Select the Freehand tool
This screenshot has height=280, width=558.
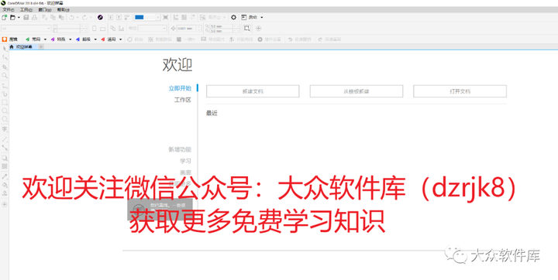point(5,85)
